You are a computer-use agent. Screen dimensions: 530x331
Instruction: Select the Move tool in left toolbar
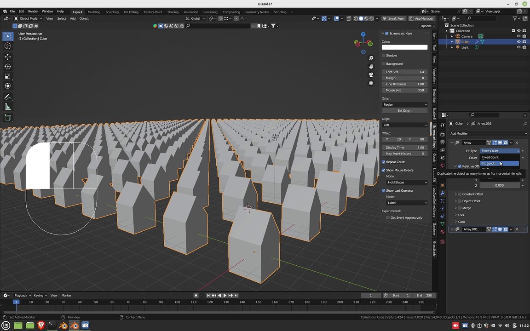click(x=8, y=57)
